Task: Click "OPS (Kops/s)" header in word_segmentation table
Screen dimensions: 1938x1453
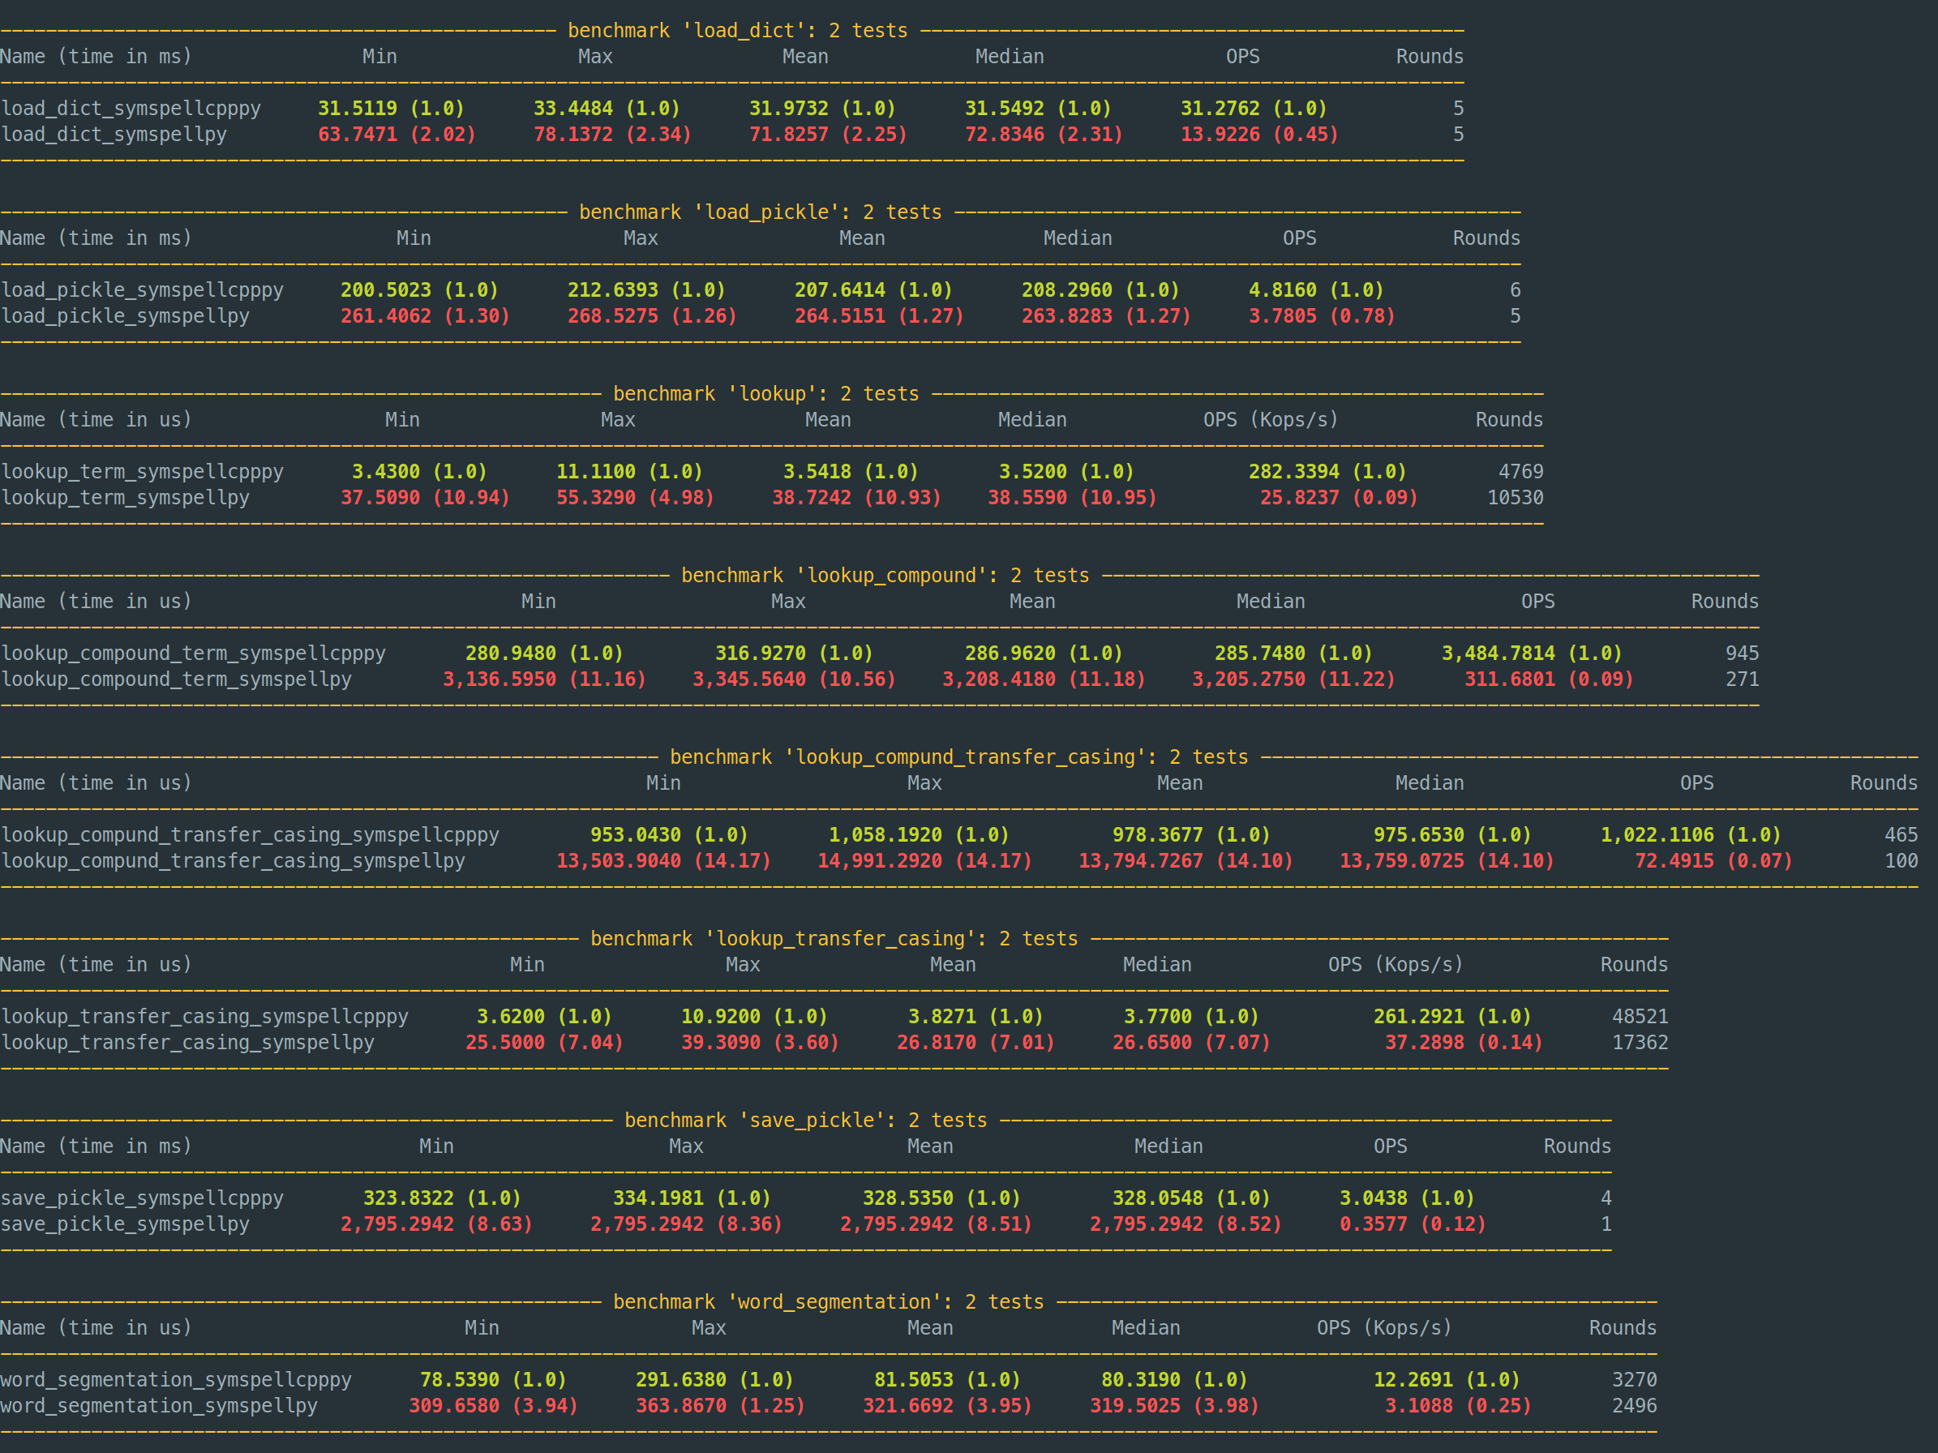Action: click(1384, 1329)
